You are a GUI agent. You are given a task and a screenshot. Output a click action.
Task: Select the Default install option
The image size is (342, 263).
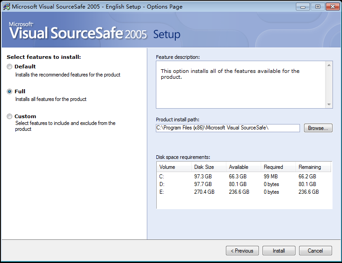tap(10, 67)
